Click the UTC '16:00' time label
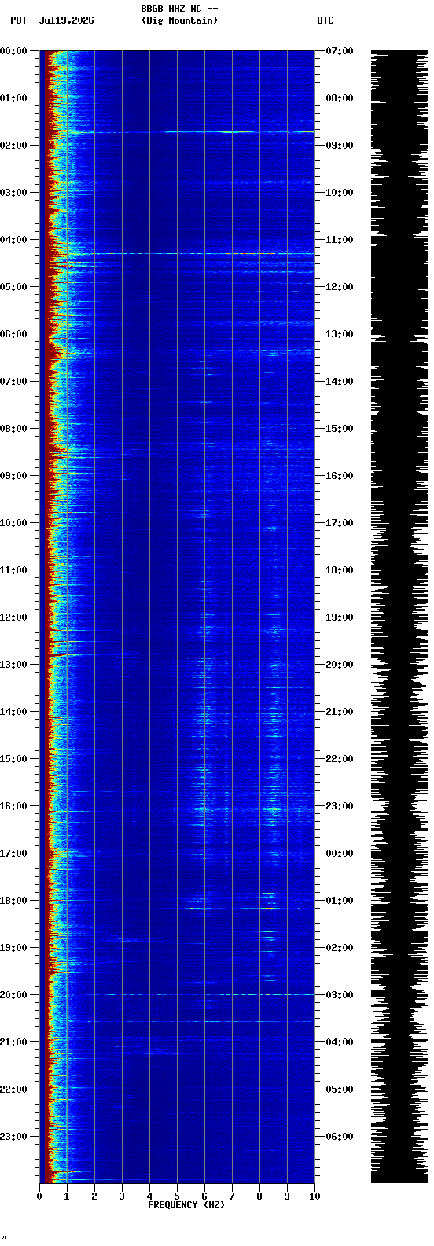This screenshot has height=1246, width=434. click(340, 476)
